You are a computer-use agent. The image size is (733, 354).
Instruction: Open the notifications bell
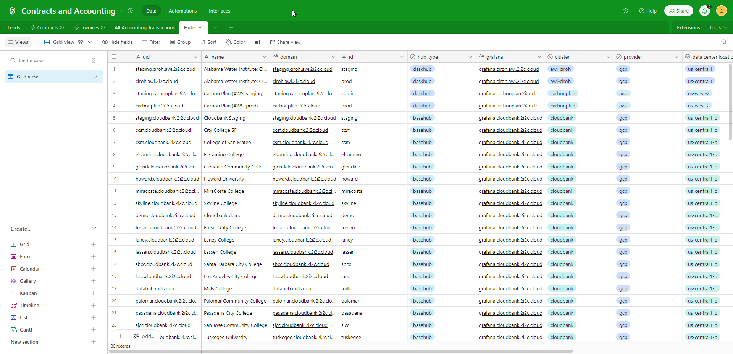click(x=705, y=11)
